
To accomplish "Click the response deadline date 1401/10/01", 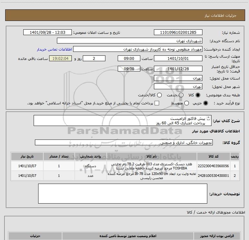I will pos(178,58).
